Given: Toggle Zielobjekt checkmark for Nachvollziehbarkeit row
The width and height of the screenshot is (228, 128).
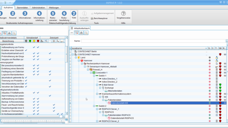Looking at the screenshot, I should 50,53.
